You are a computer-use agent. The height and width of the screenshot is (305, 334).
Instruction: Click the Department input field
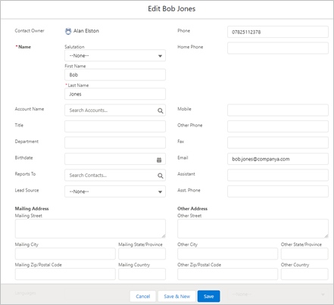pyautogui.click(x=115, y=143)
